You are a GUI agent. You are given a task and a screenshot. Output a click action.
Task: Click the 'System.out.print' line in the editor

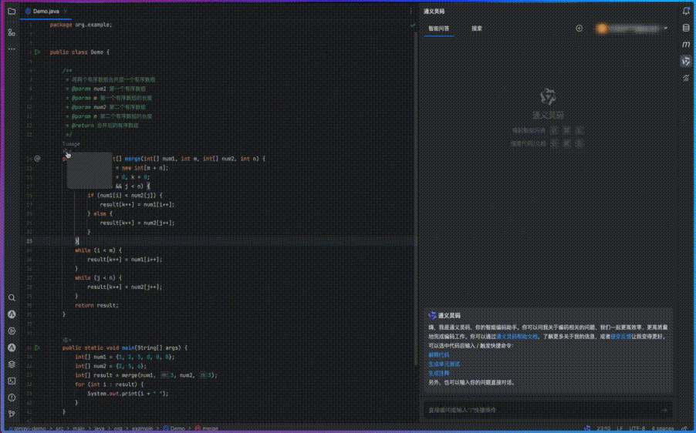coord(128,394)
